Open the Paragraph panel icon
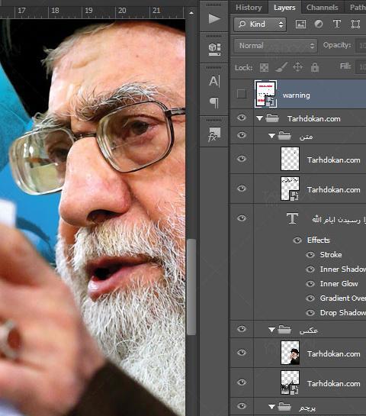The image size is (366, 416). click(x=214, y=103)
